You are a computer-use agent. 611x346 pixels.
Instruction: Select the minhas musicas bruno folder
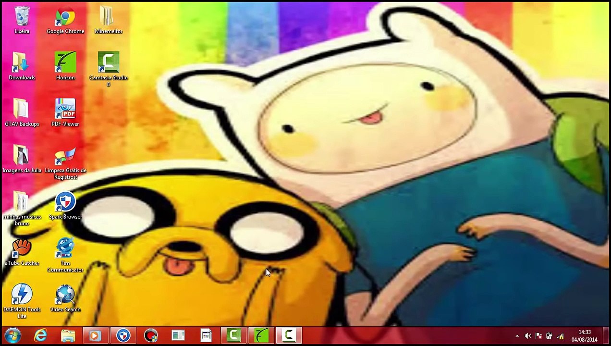click(x=22, y=209)
